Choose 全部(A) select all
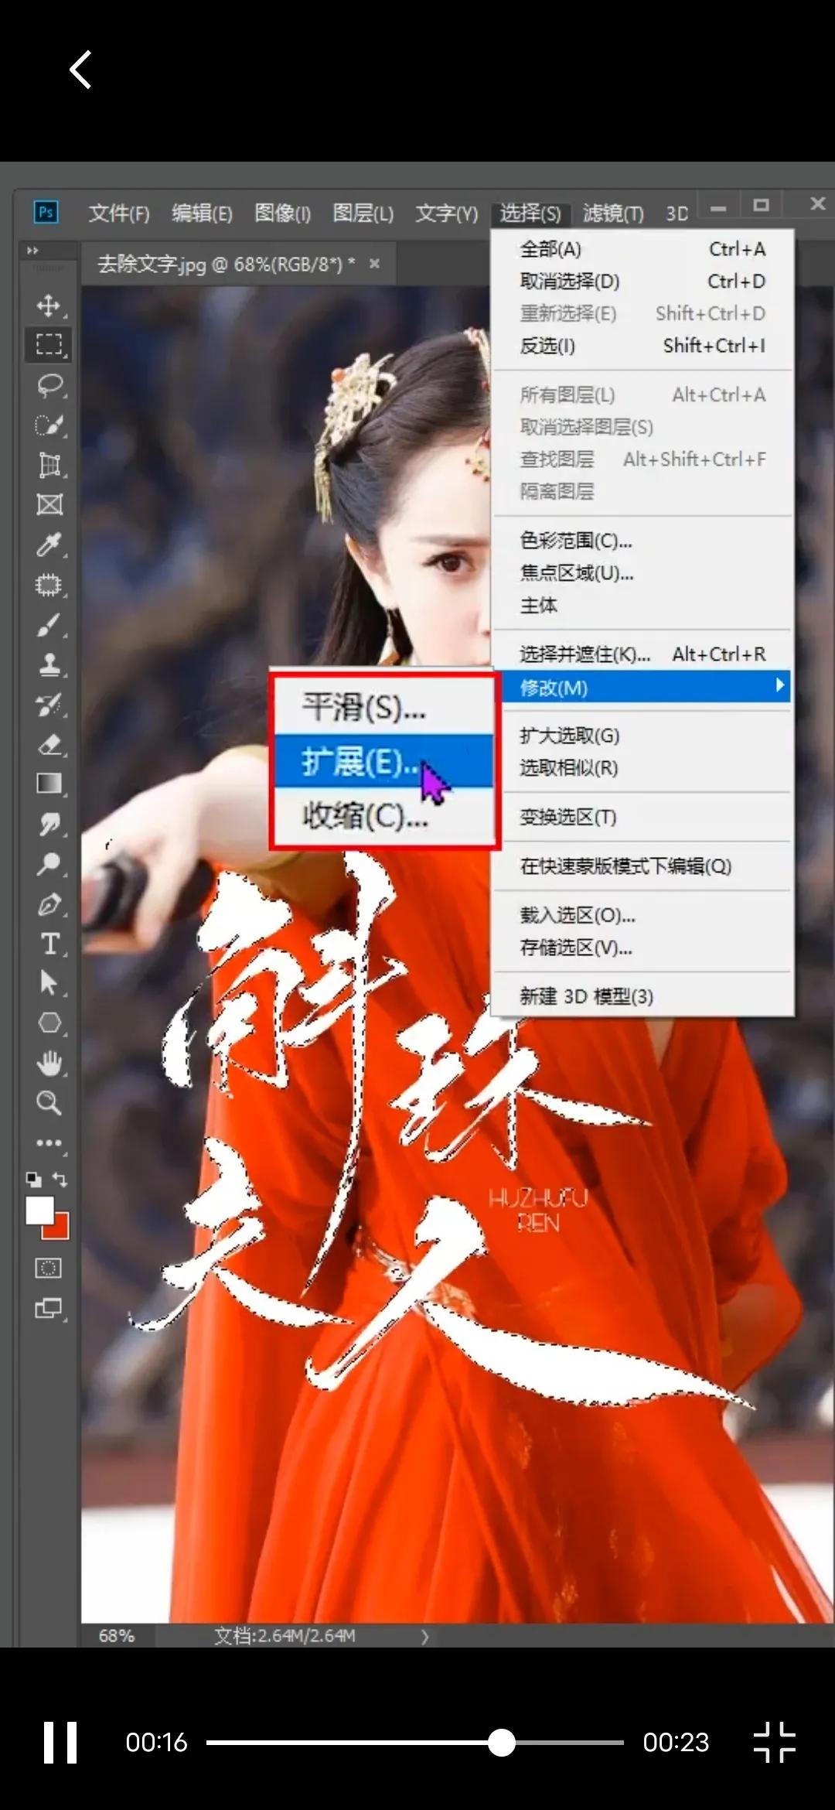Image resolution: width=835 pixels, height=1810 pixels. coord(642,249)
